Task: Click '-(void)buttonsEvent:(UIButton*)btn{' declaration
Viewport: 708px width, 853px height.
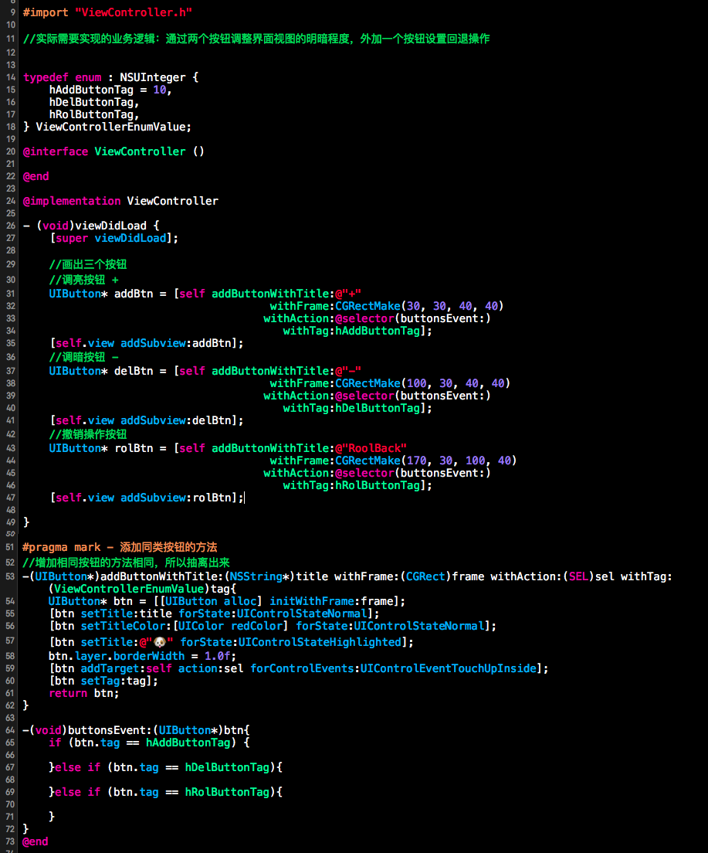Action: tap(136, 730)
